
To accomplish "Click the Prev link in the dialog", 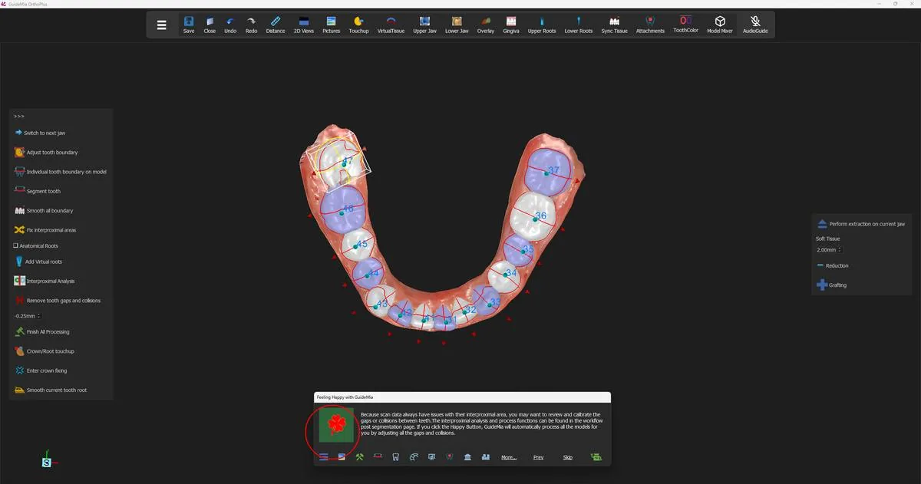I will tap(538, 457).
